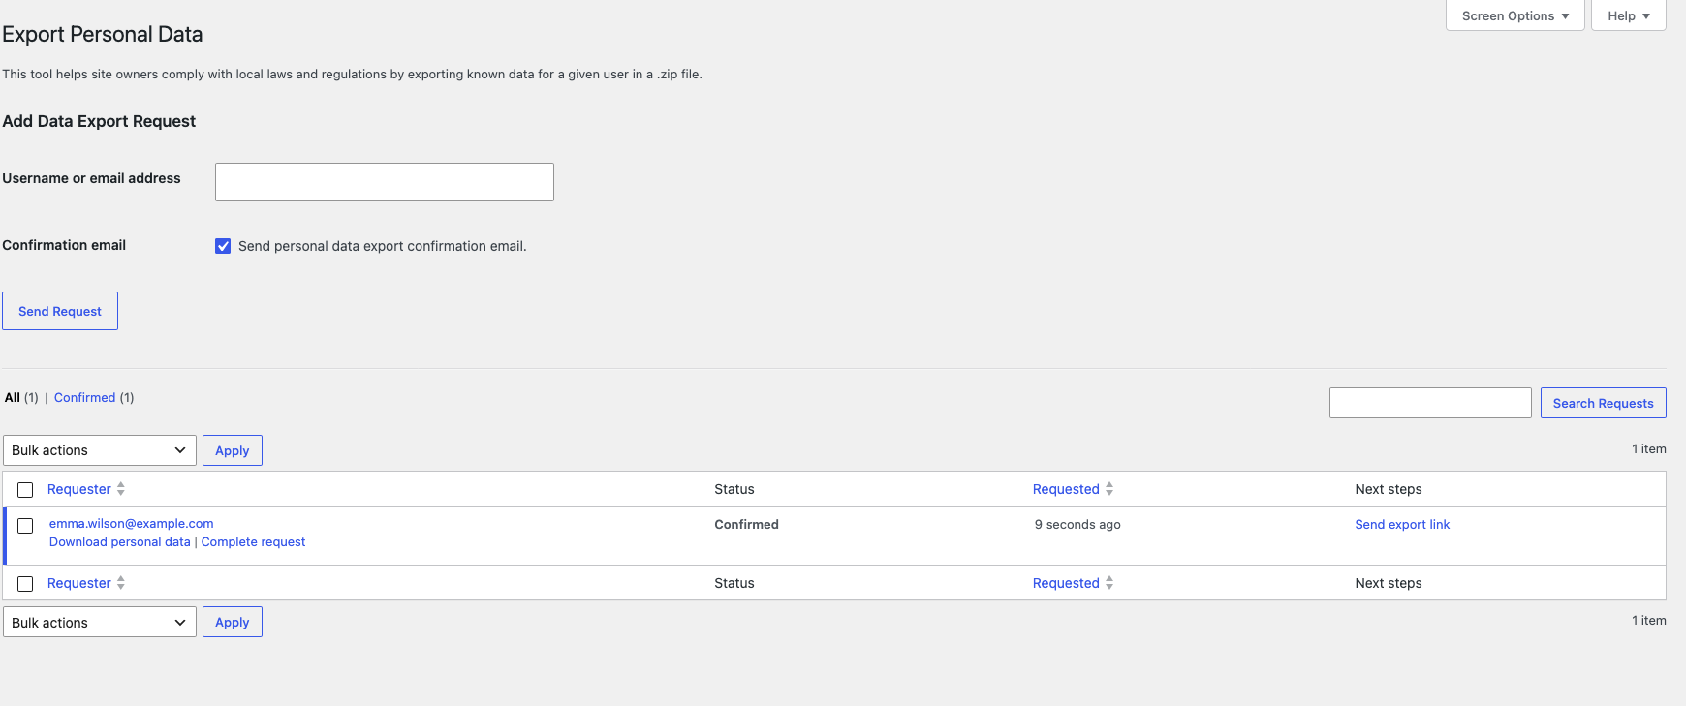Open emma.wilson@example.com requester link

132,524
